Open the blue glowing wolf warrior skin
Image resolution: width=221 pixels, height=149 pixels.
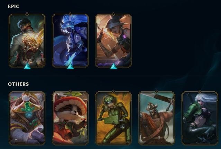(x=70, y=40)
